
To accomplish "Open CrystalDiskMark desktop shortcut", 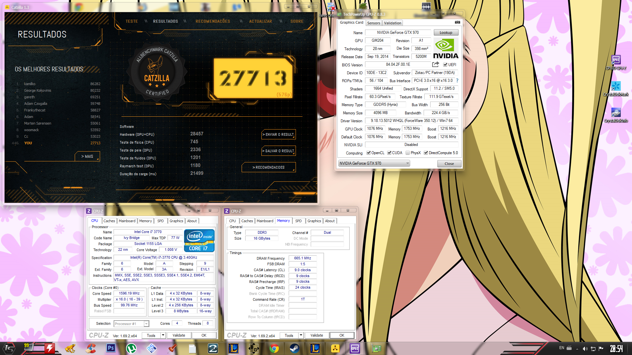I will tap(616, 89).
